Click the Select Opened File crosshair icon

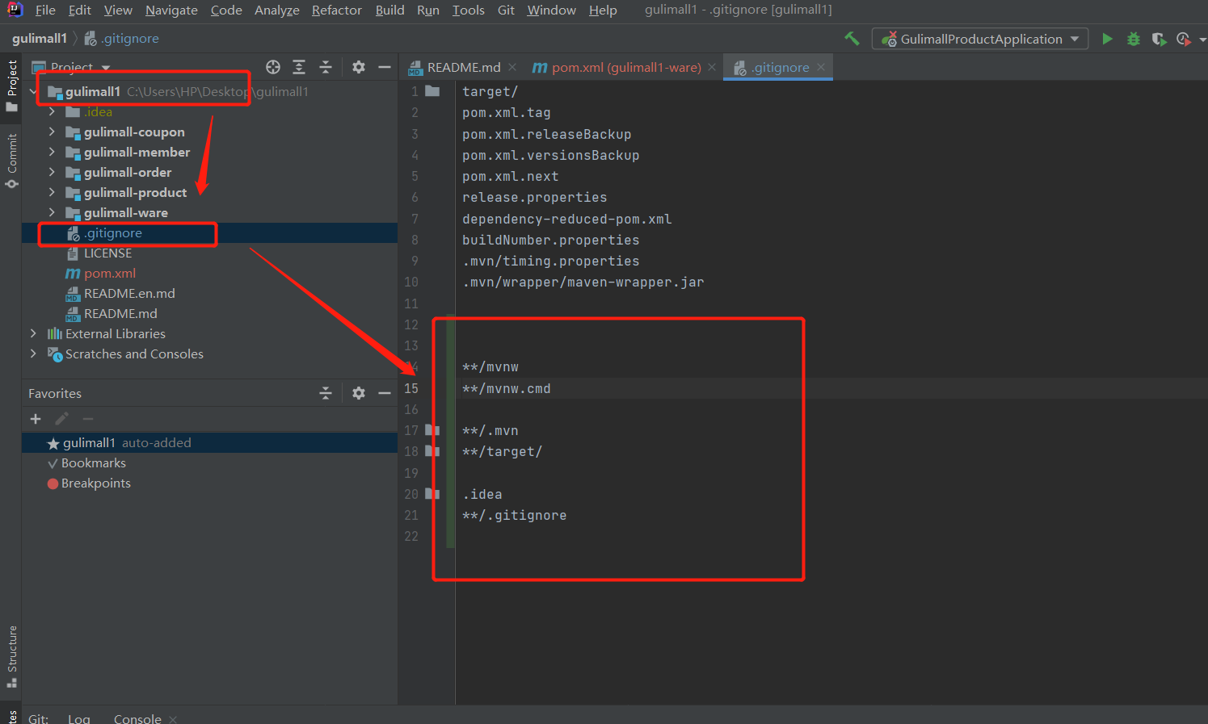(273, 67)
